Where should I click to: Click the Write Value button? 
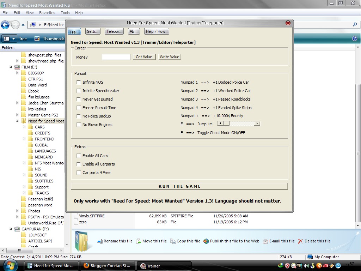click(170, 57)
